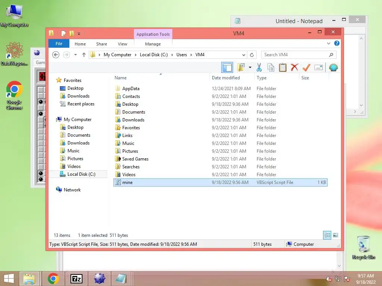Select the AppData folder

[220, 89]
